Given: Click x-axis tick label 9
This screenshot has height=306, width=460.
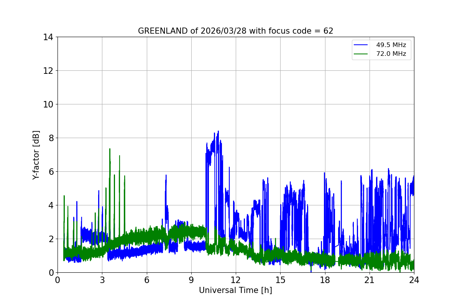Looking at the screenshot, I should click(x=191, y=280).
